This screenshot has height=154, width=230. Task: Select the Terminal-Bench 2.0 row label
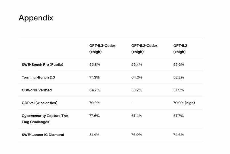(39, 77)
